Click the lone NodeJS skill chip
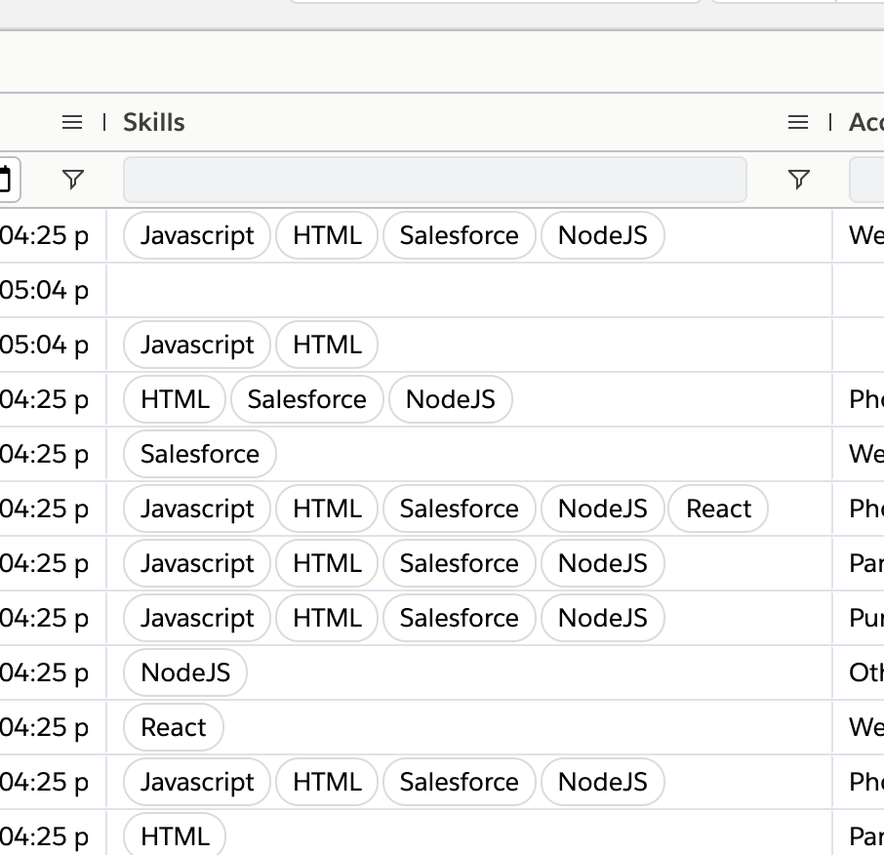The image size is (884, 855). pyautogui.click(x=185, y=672)
